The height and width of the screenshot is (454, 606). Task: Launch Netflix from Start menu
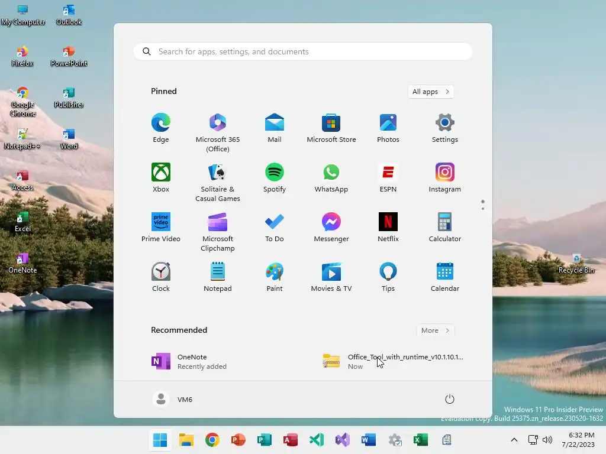388,228
